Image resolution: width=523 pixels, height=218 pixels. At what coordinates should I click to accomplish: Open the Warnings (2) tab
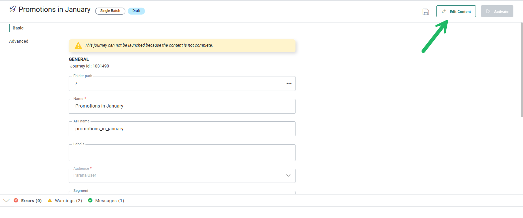coord(68,201)
